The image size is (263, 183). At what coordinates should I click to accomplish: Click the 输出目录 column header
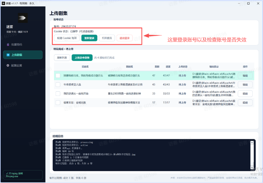214,67
